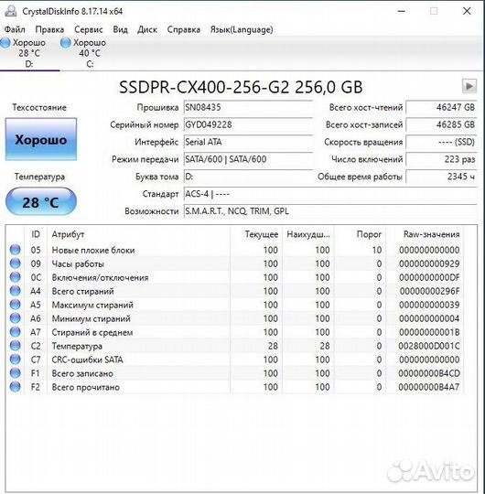Select the Максимум стираний row
485x494 pixels.
pos(235,305)
